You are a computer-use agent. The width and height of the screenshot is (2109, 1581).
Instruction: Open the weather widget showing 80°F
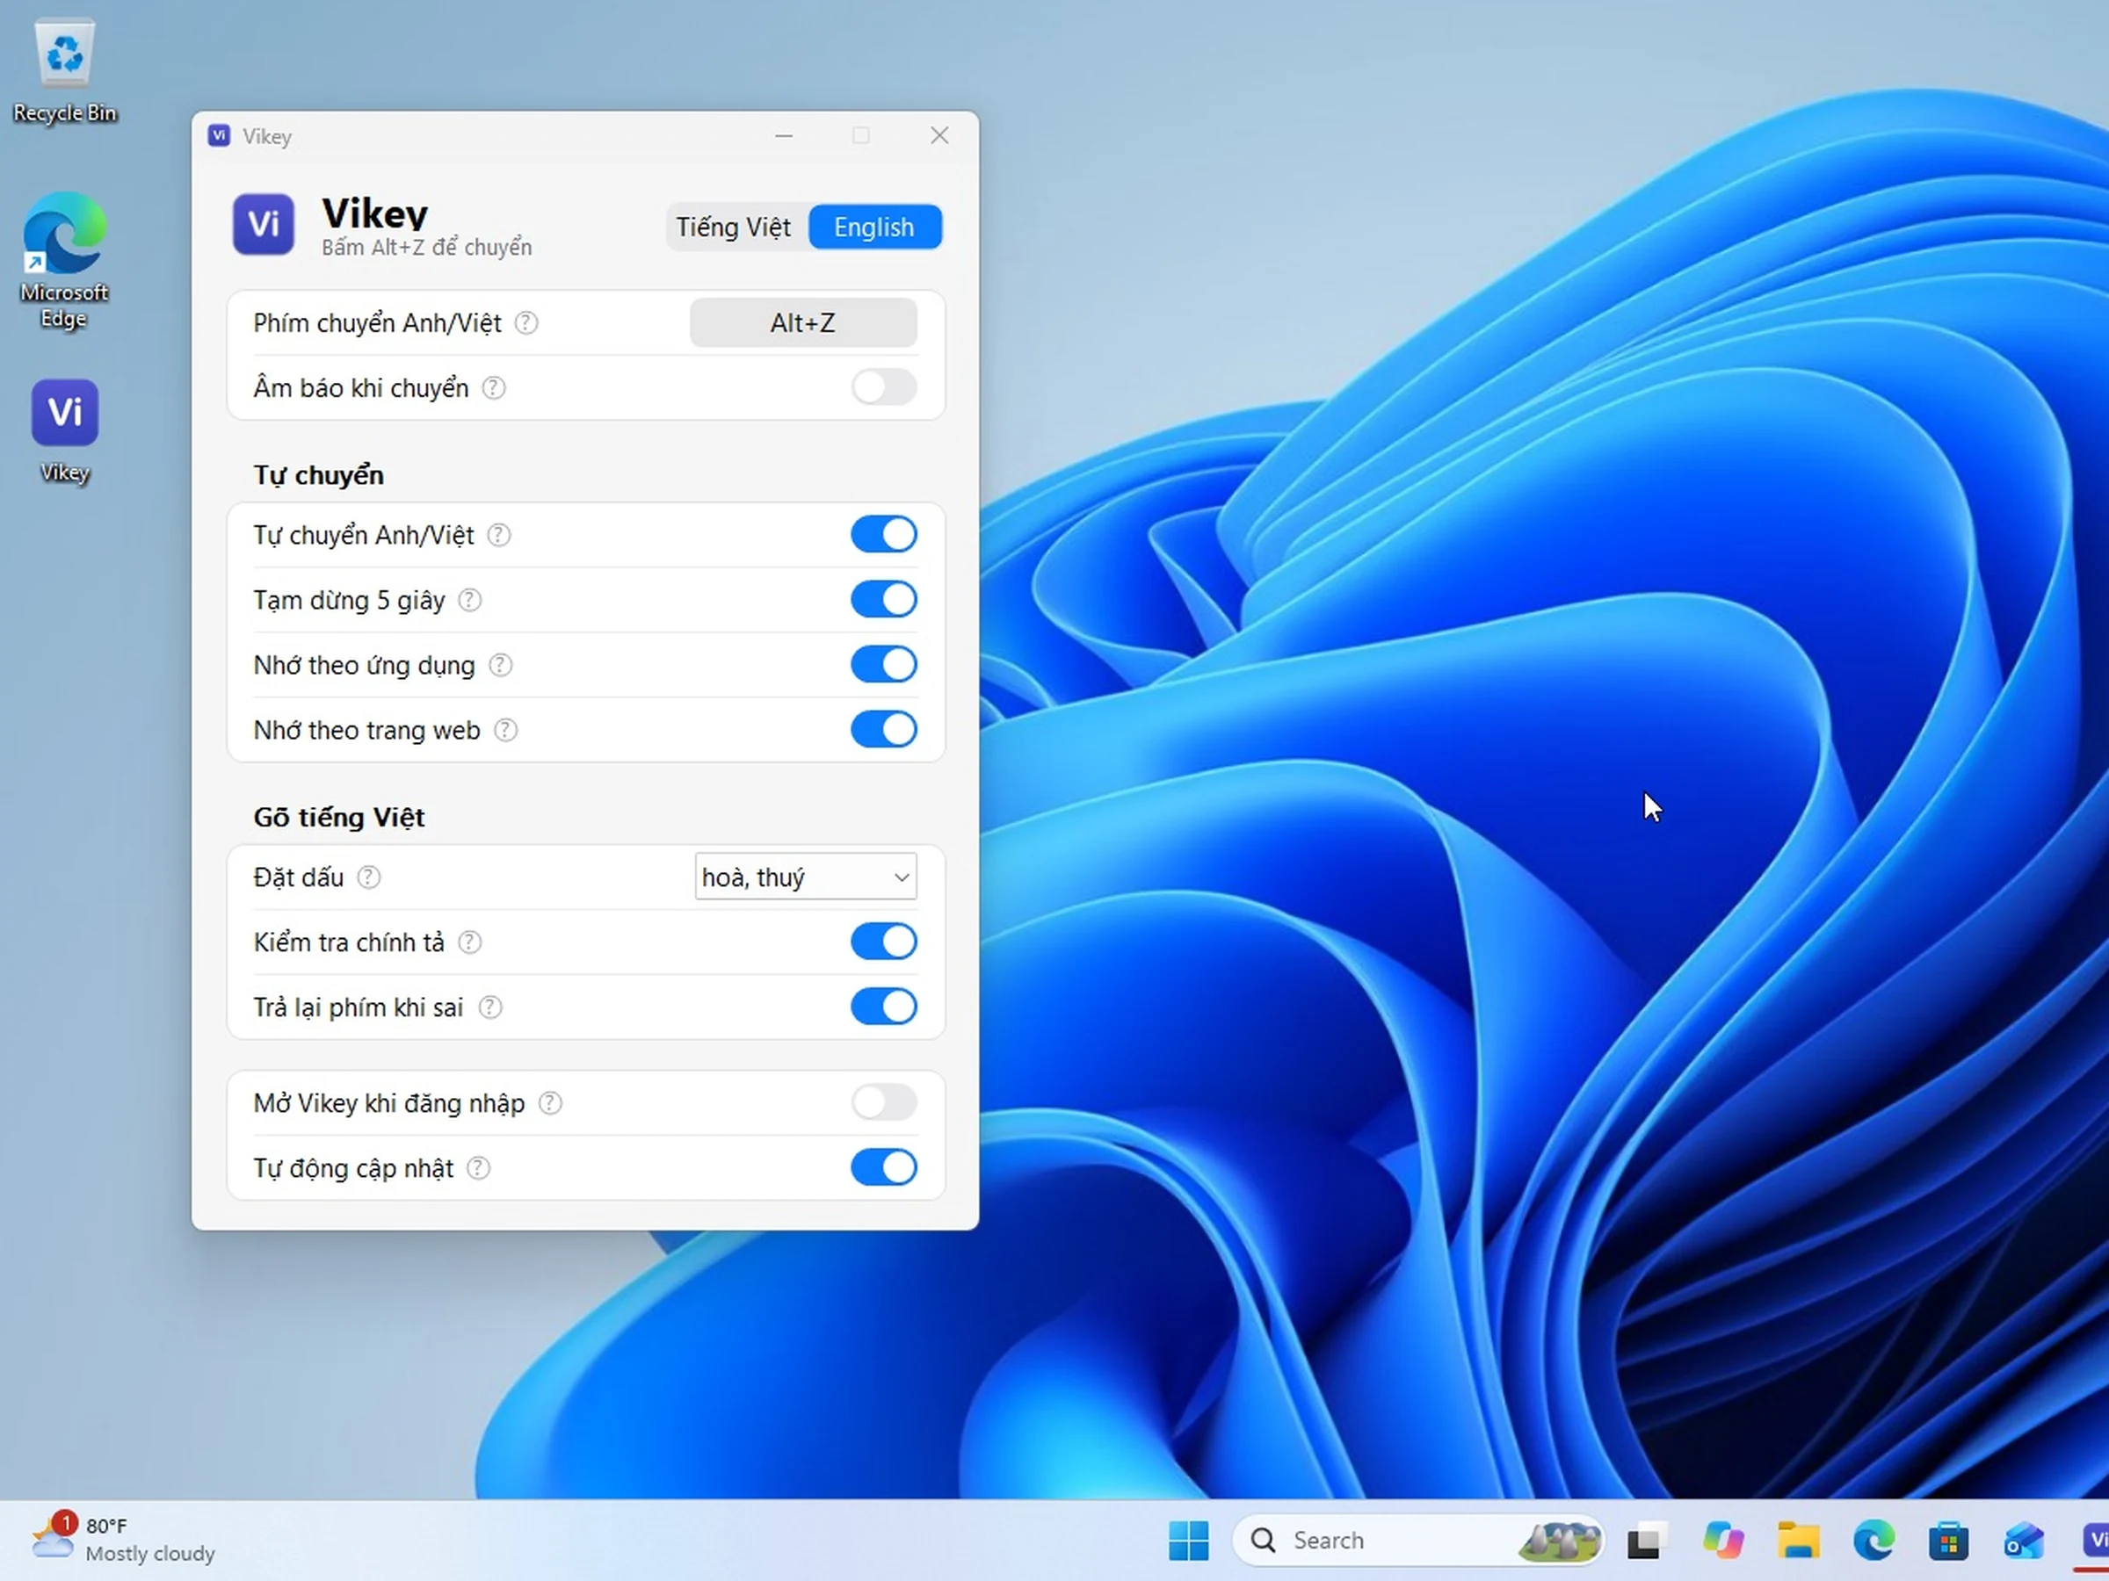124,1539
